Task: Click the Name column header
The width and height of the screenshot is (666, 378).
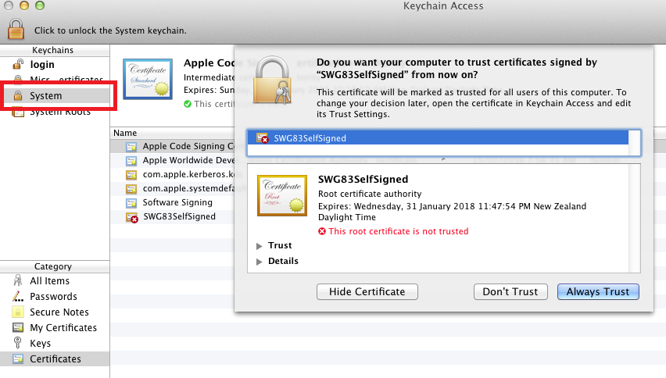Action: click(125, 134)
